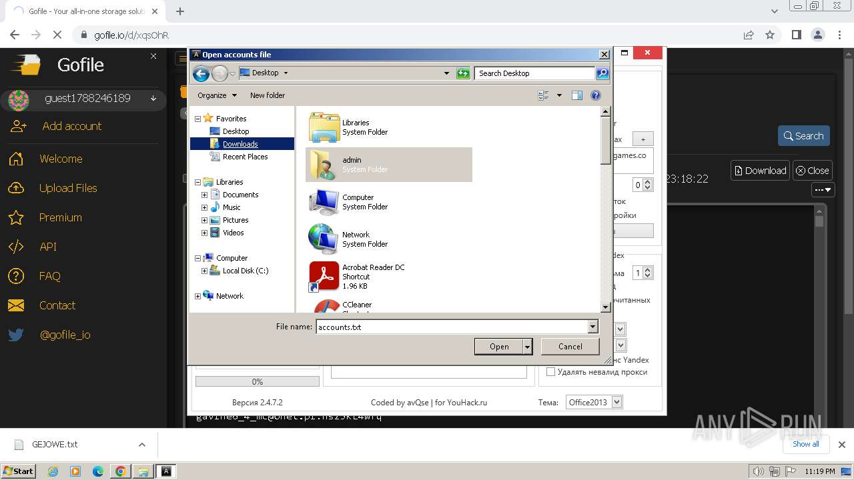Open a new Chrome tab
Screen dimensions: 854x480
(180, 11)
